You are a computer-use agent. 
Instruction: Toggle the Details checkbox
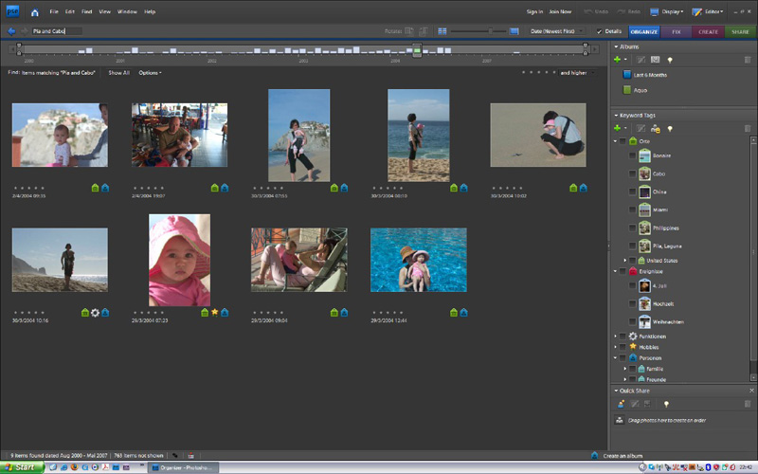pyautogui.click(x=599, y=31)
